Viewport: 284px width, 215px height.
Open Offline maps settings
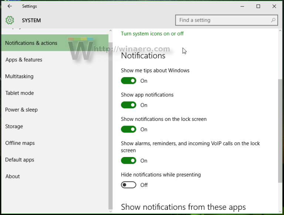click(55, 143)
